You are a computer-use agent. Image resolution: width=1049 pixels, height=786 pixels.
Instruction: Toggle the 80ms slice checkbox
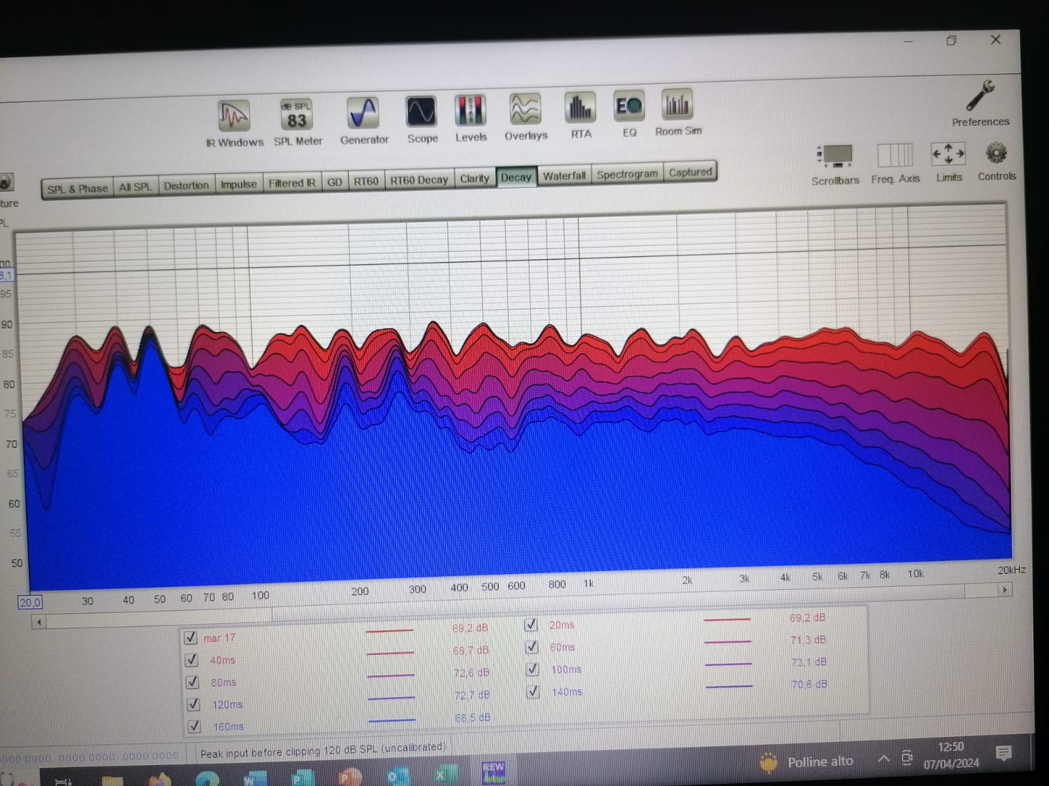[x=192, y=682]
